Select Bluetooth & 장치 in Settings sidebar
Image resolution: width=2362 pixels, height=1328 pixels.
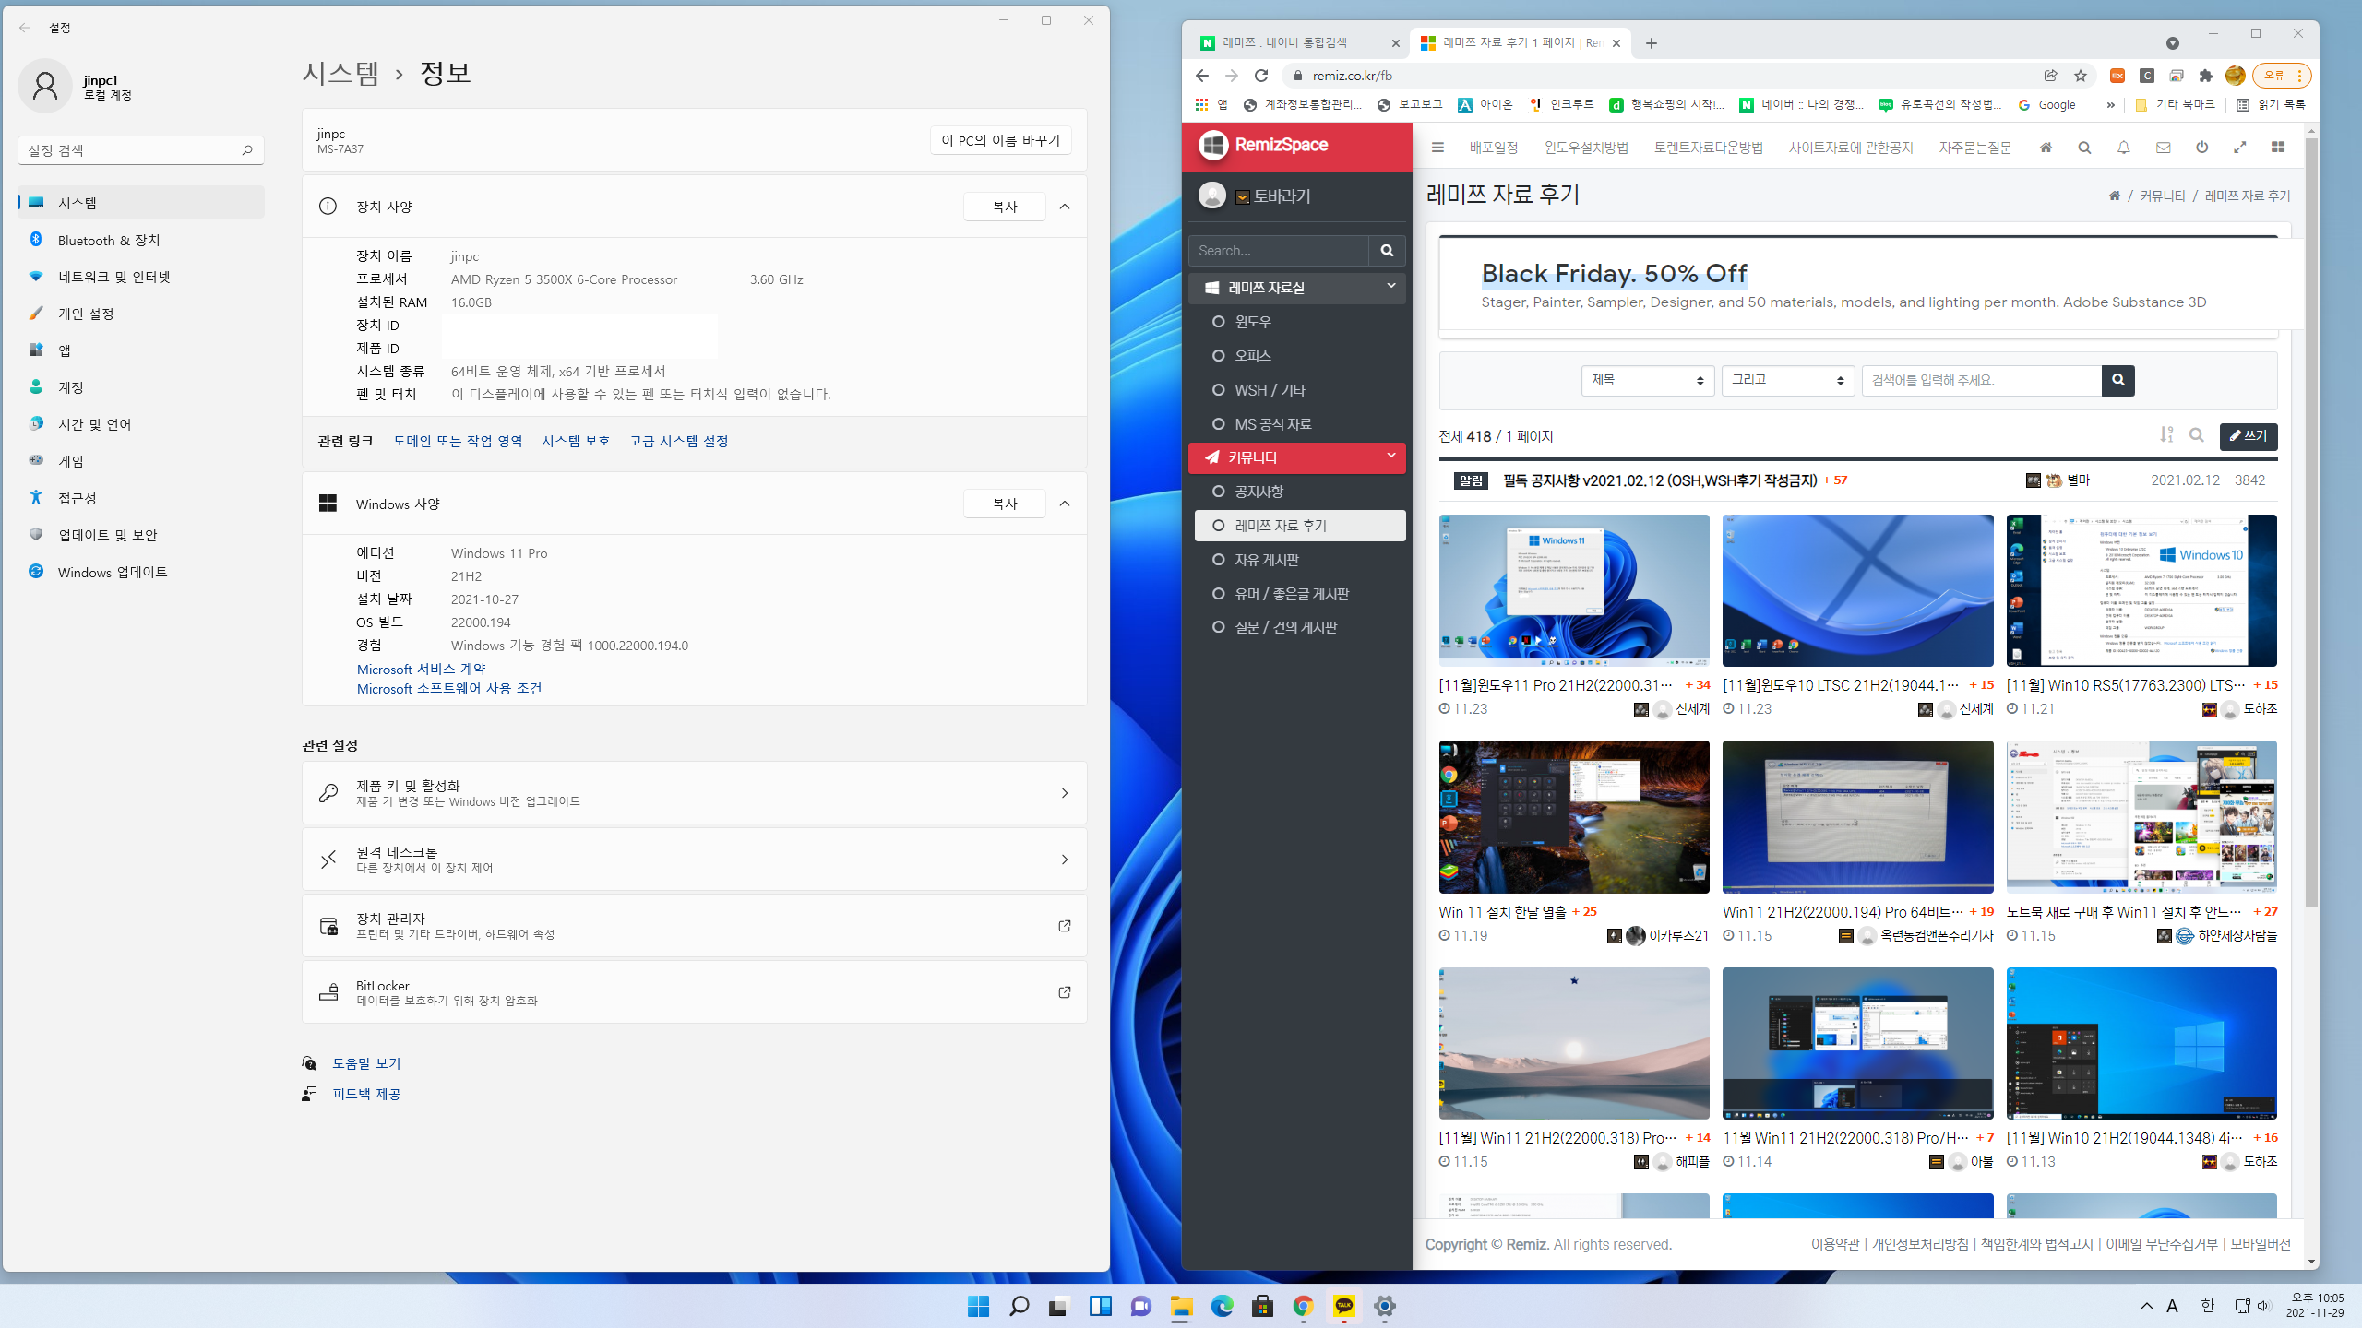(141, 240)
